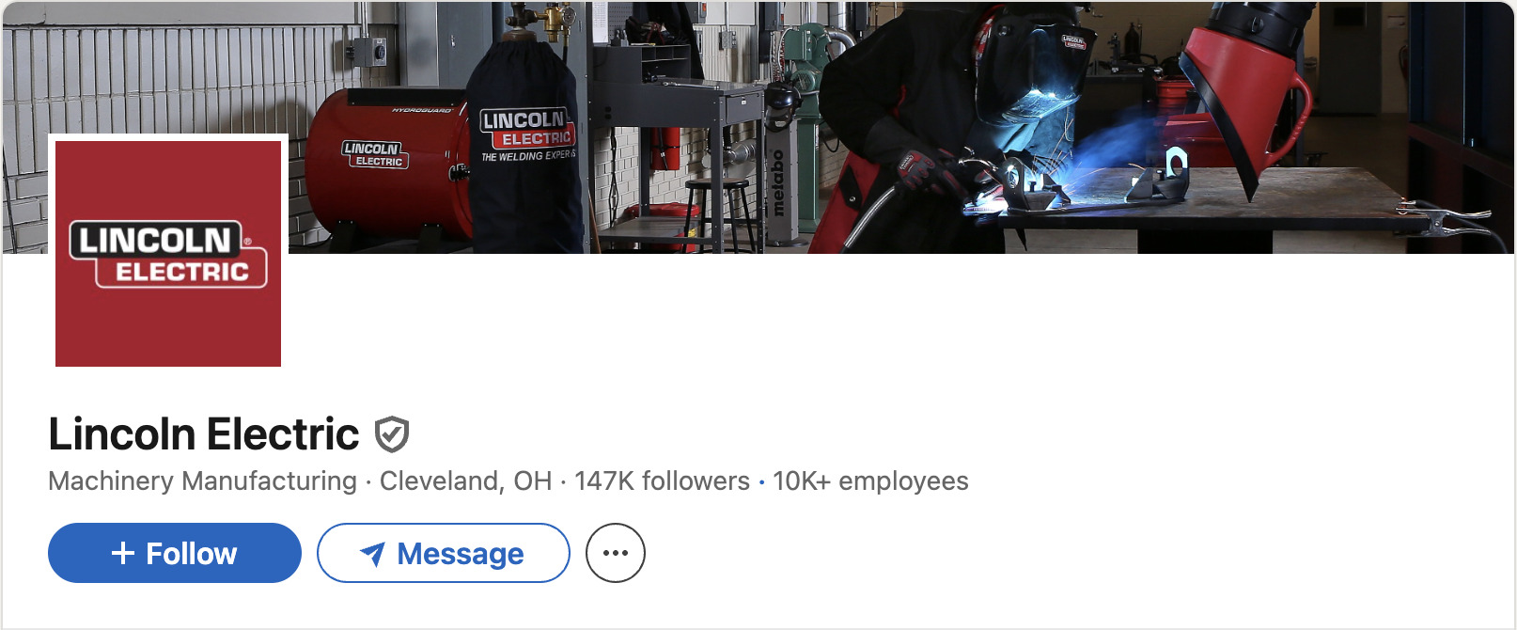Screen dimensions: 1517x630
Task: Click The Welding Experts cylinder cover logo
Action: pos(526,135)
